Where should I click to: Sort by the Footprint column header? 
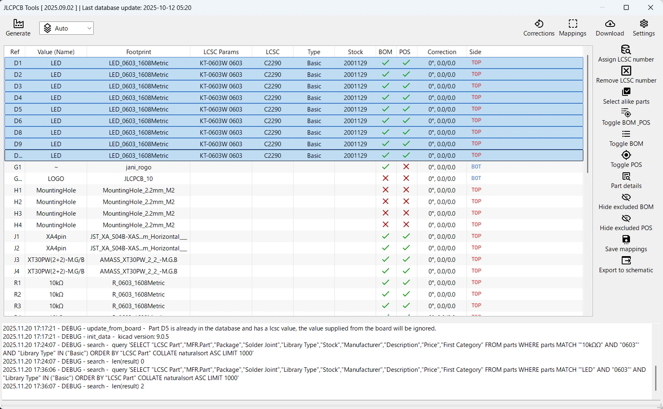[x=139, y=52]
